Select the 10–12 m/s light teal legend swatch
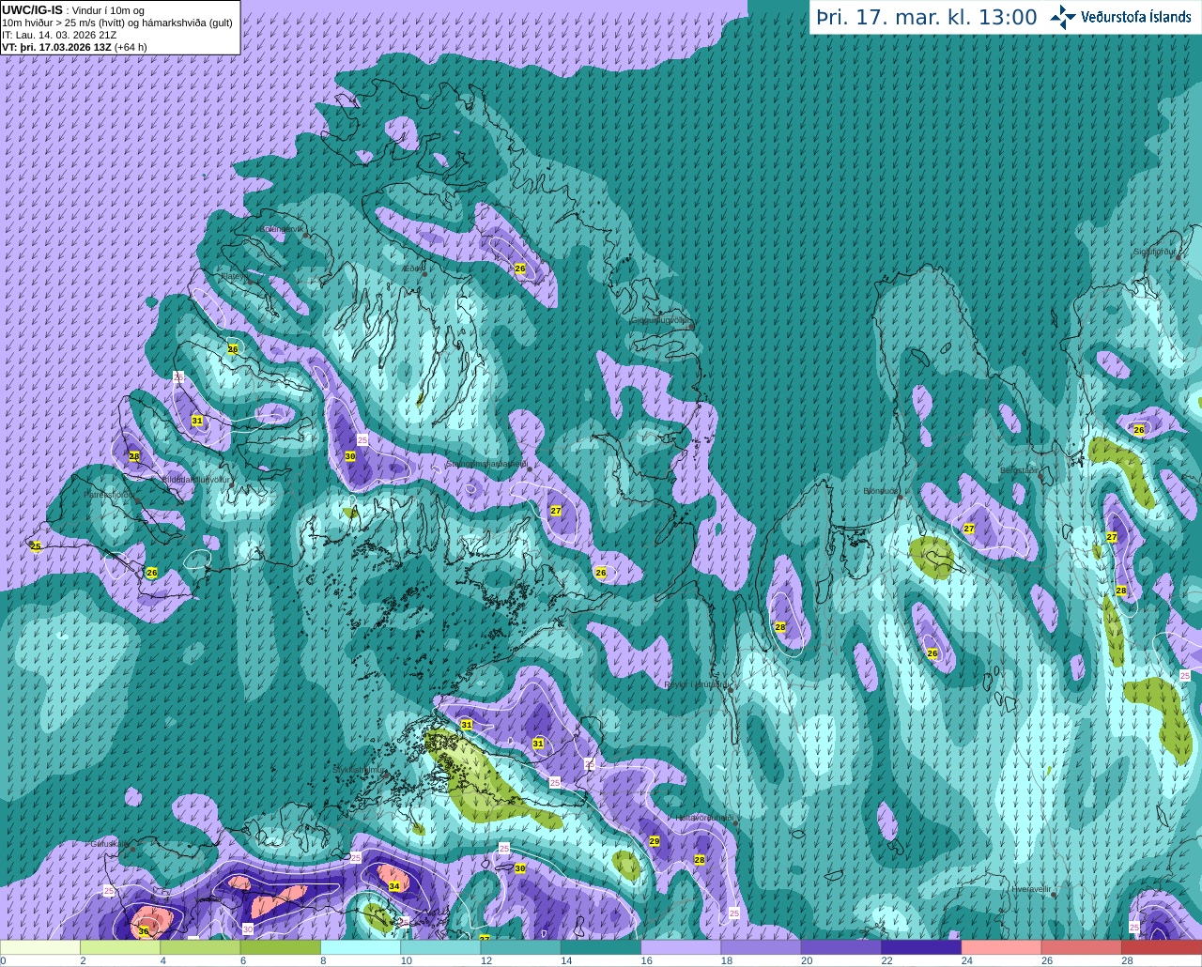 coord(440,947)
